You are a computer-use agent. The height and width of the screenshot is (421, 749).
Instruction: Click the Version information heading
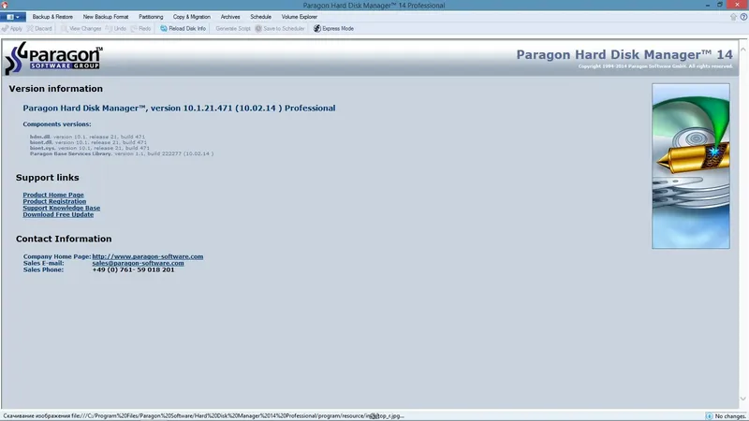click(x=56, y=89)
